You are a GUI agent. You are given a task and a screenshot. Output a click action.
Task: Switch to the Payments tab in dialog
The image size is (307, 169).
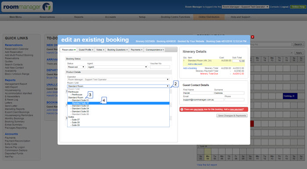pyautogui.click(x=136, y=50)
